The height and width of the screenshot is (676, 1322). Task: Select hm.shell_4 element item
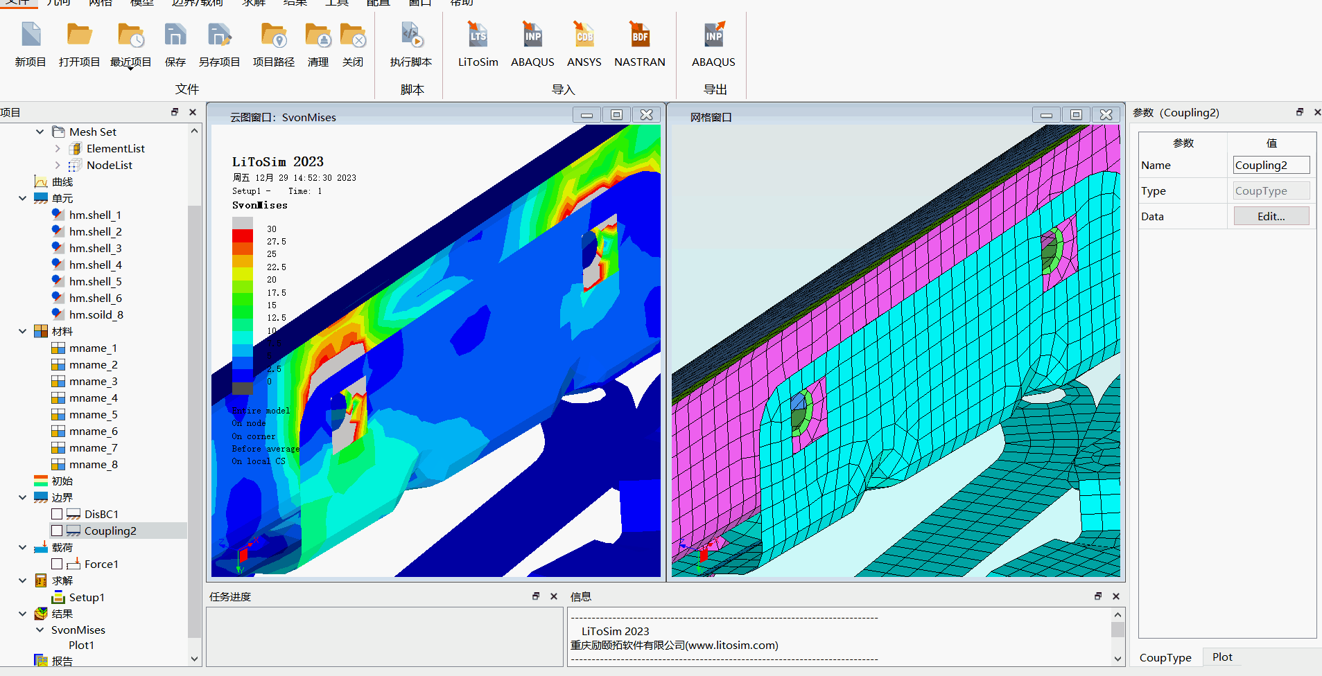pyautogui.click(x=95, y=265)
